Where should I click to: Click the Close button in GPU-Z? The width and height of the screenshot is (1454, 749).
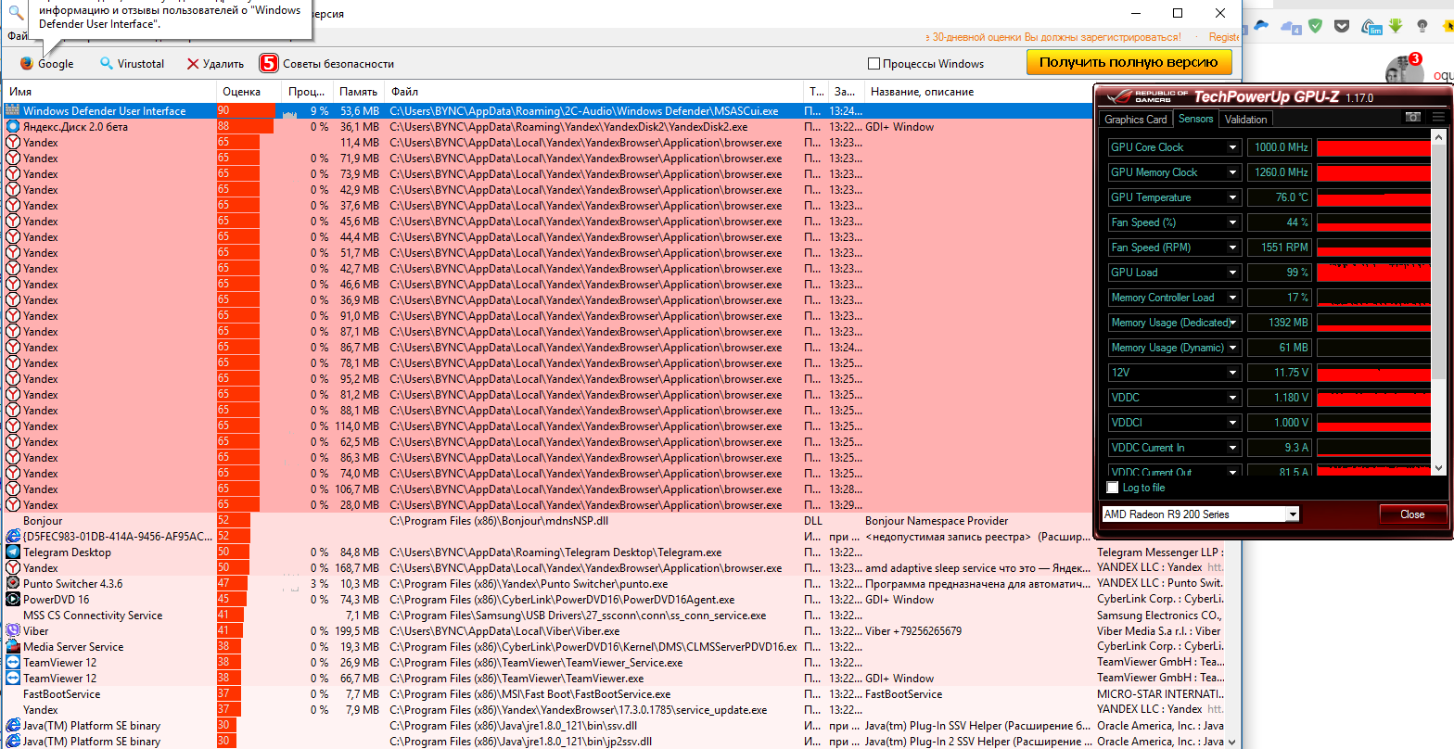point(1412,514)
